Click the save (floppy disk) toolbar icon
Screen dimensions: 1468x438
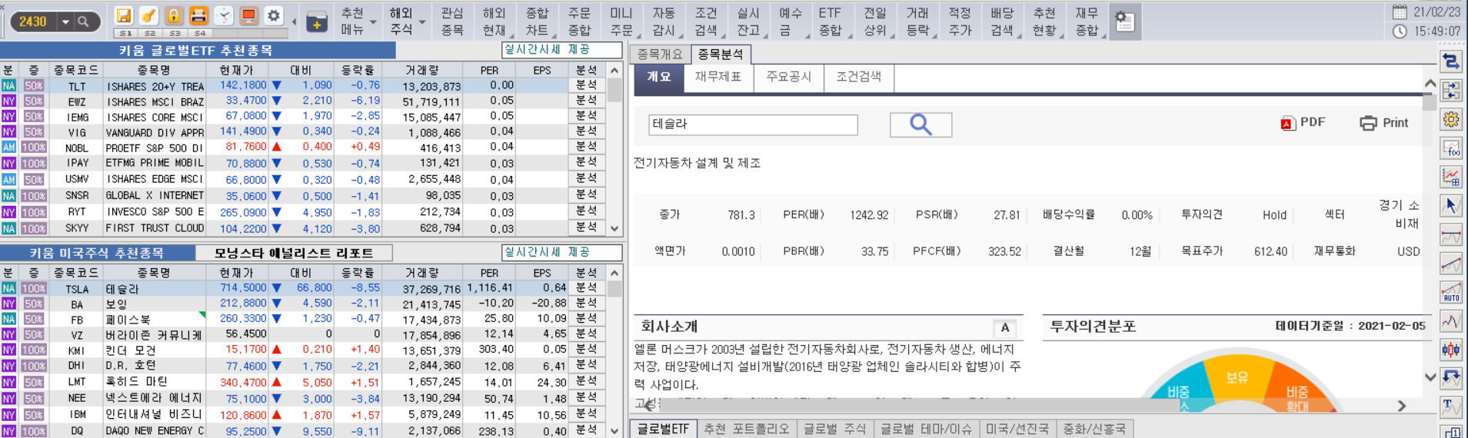(123, 15)
